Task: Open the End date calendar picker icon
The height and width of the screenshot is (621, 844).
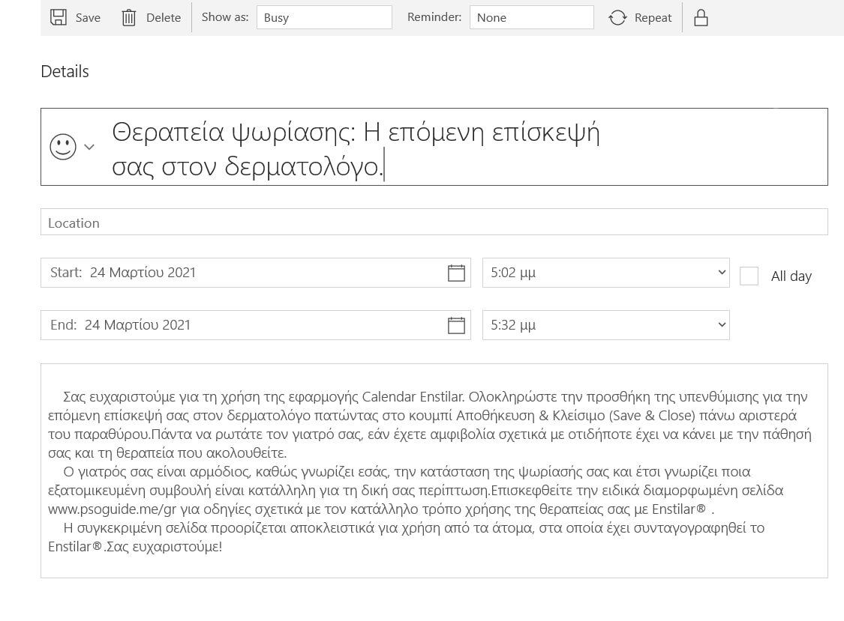Action: pos(456,325)
